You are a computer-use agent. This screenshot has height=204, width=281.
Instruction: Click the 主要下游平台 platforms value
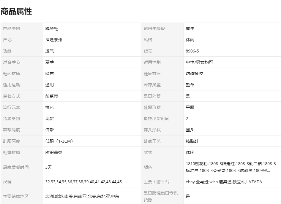(x=224, y=182)
